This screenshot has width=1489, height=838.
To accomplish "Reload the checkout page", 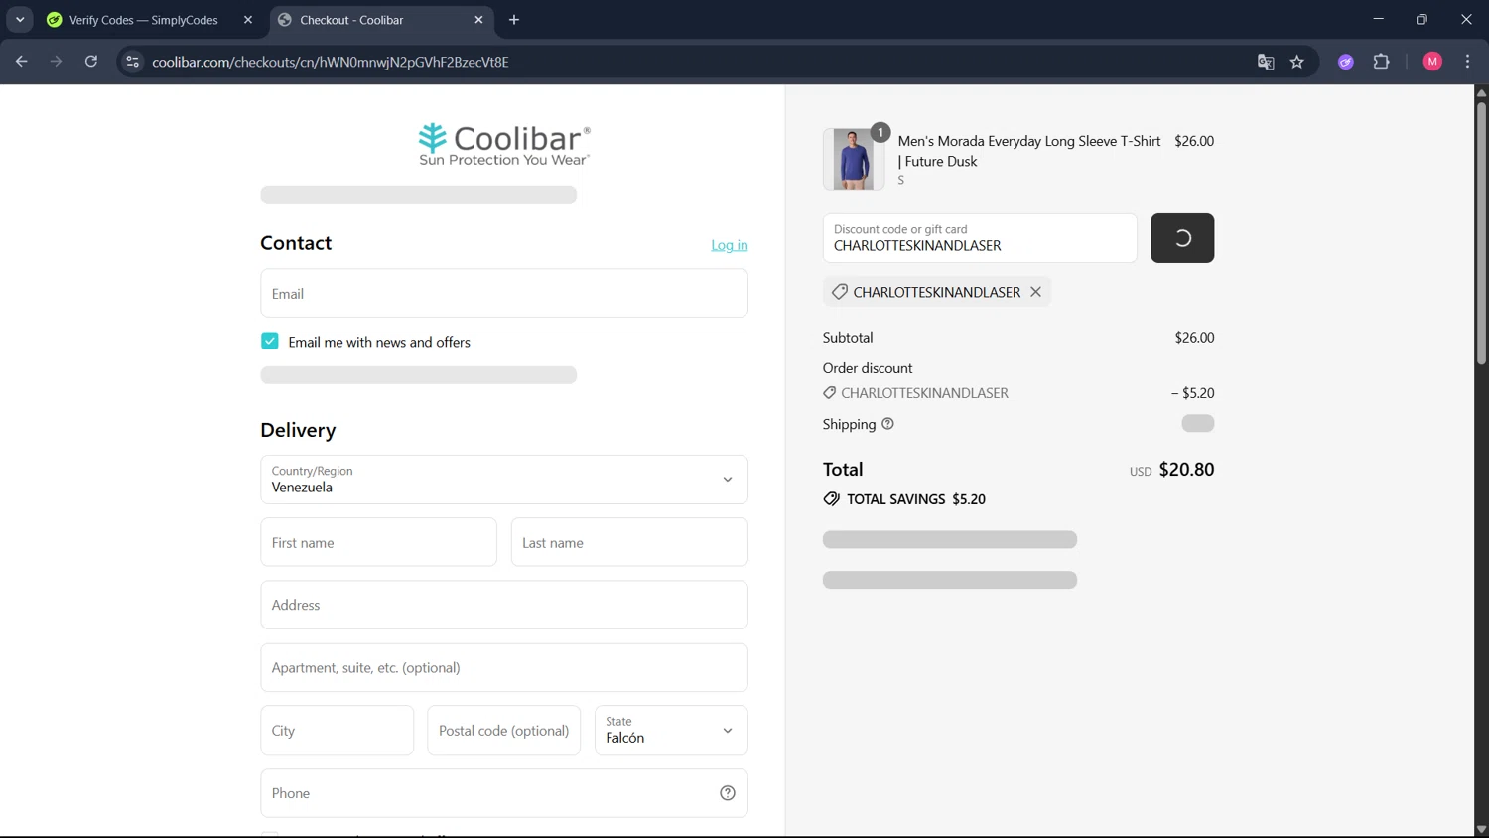I will click(91, 62).
